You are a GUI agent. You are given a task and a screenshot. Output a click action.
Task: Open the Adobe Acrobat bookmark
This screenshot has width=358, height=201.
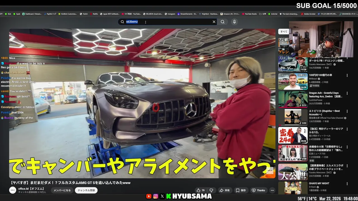[x=308, y=14]
